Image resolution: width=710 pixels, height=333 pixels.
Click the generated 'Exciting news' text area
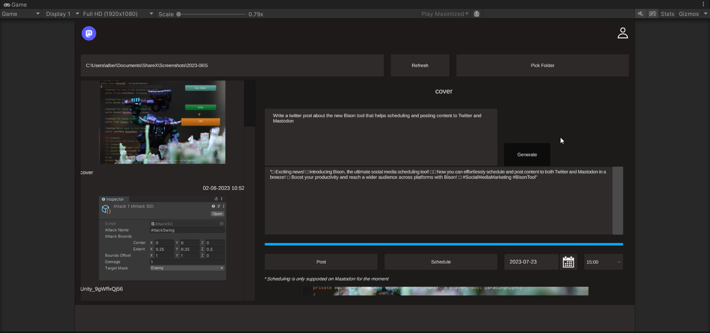tap(438, 201)
